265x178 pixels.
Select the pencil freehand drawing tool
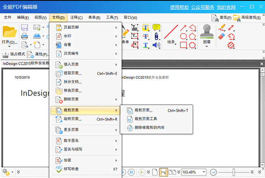coord(222,28)
